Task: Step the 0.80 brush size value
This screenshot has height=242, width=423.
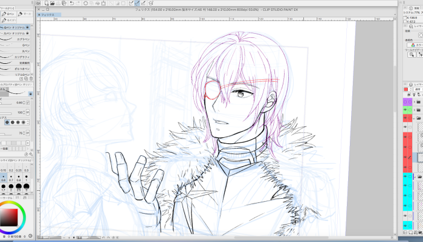Action: coord(24,103)
